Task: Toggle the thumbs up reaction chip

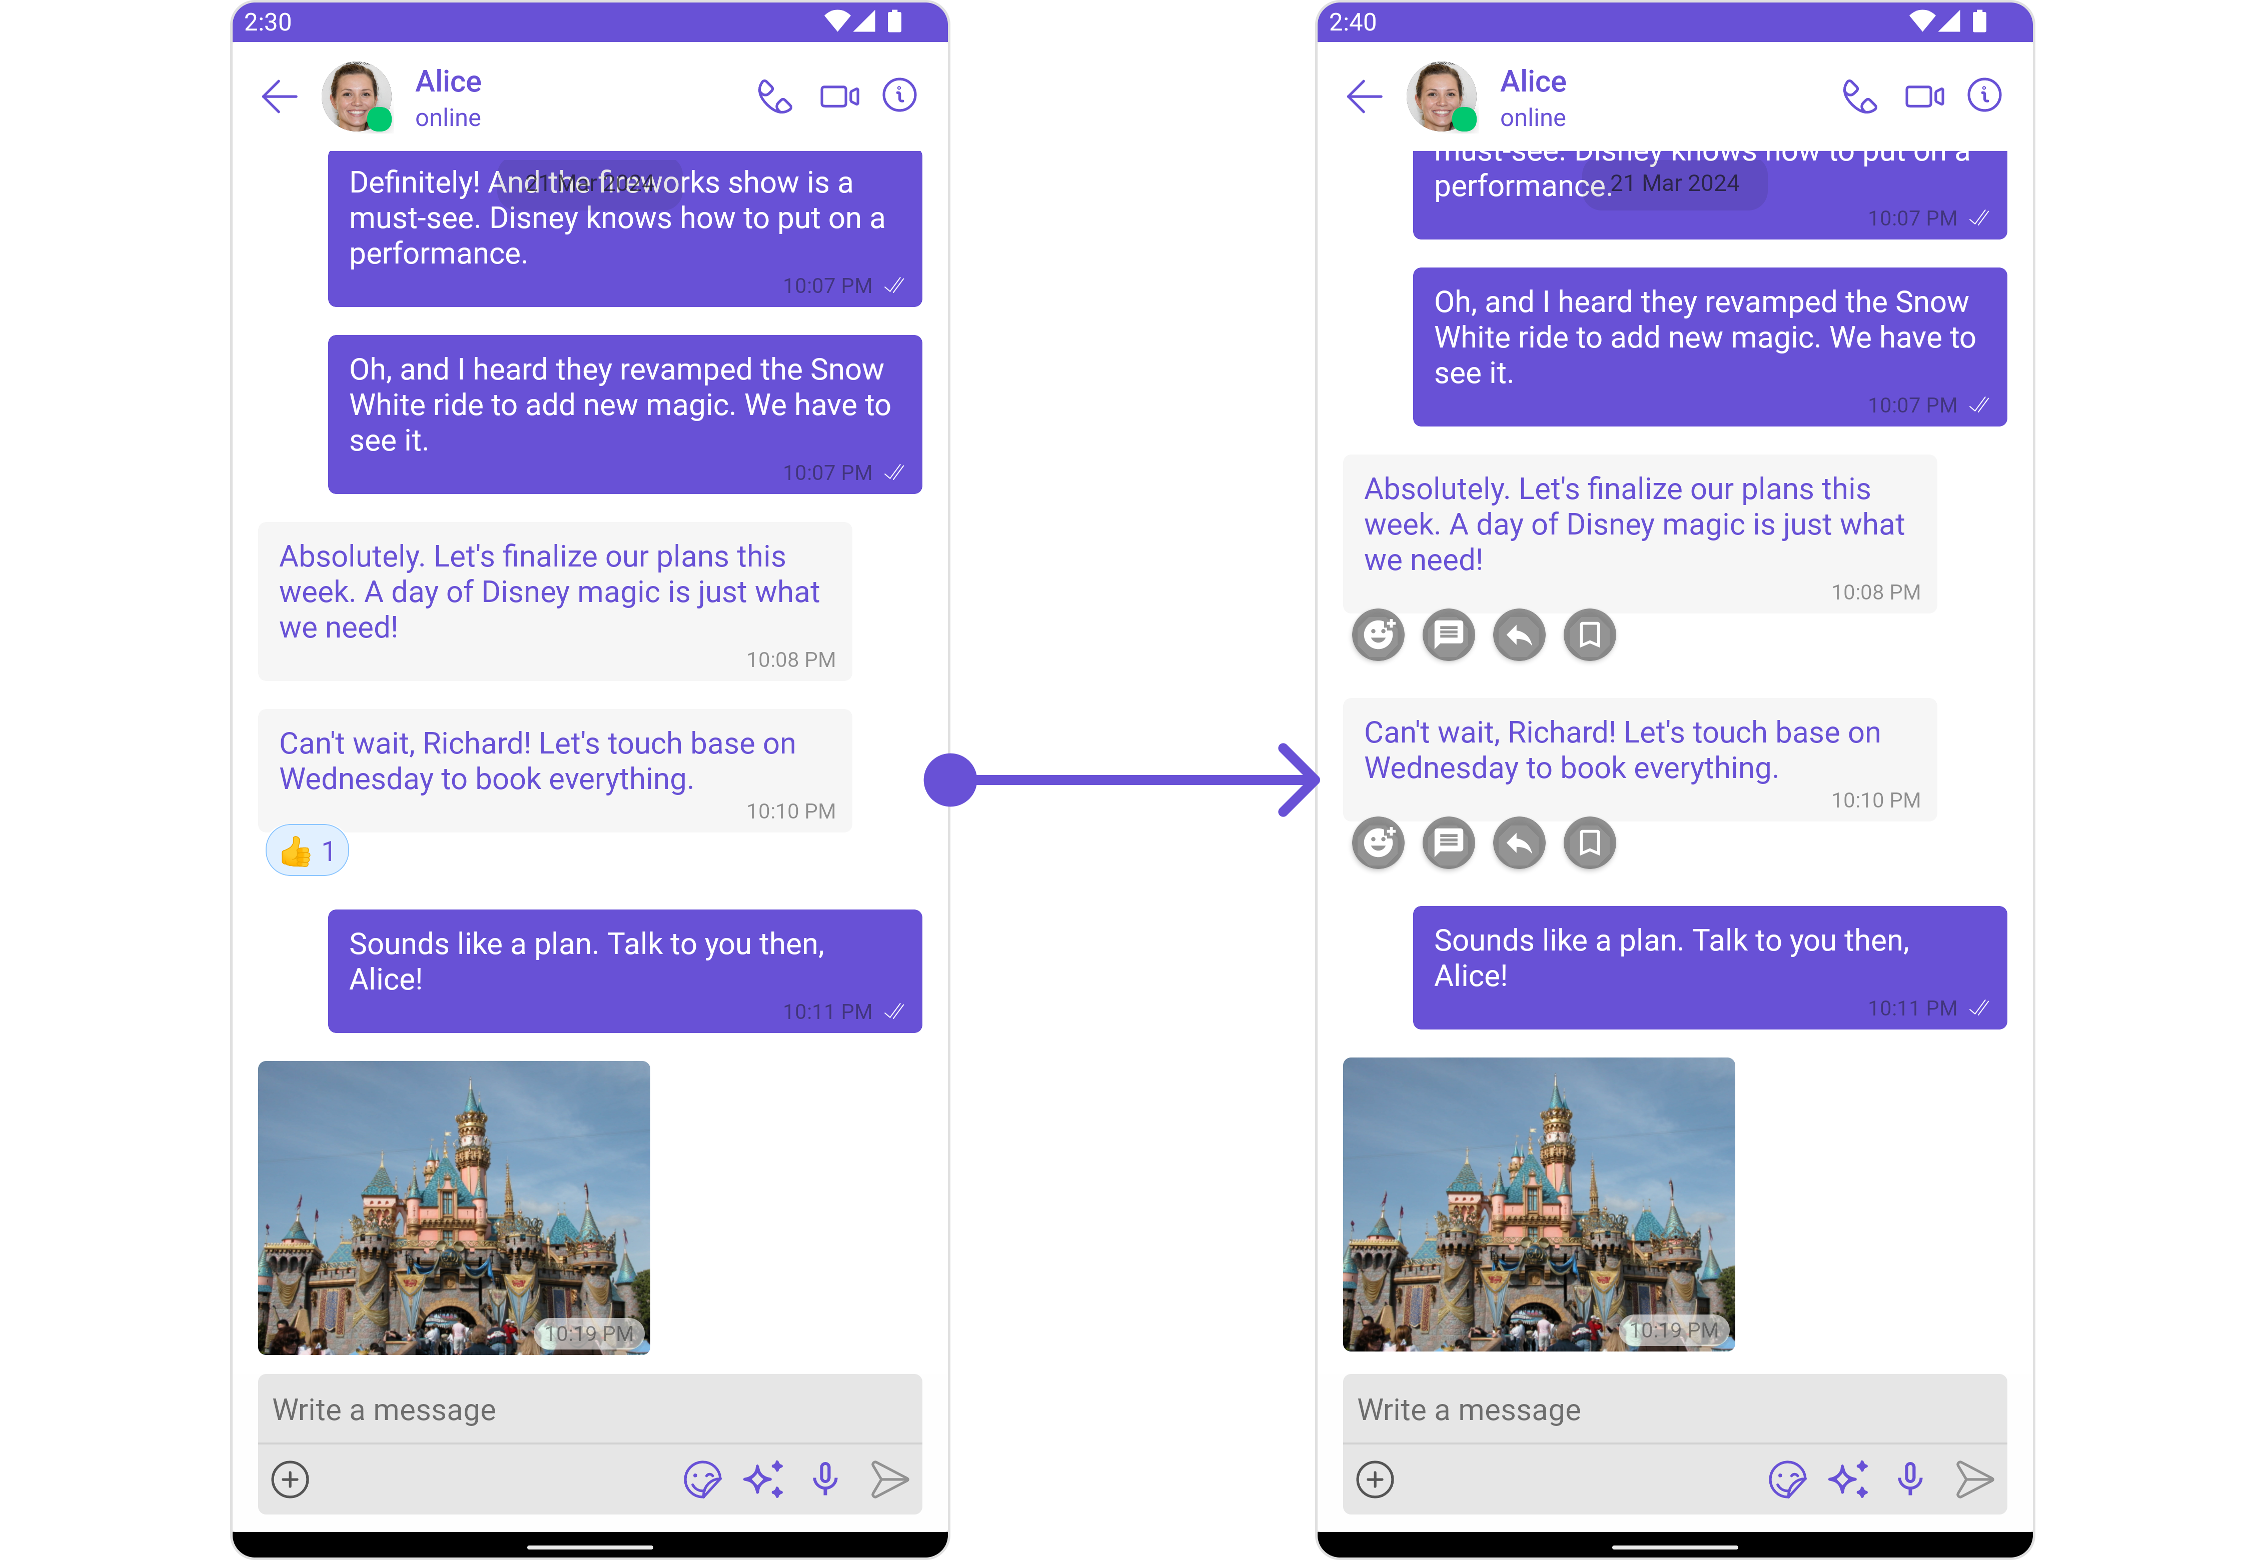Action: (x=307, y=851)
